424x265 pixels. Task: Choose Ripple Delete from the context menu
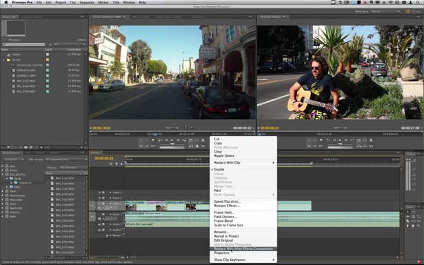pyautogui.click(x=224, y=155)
